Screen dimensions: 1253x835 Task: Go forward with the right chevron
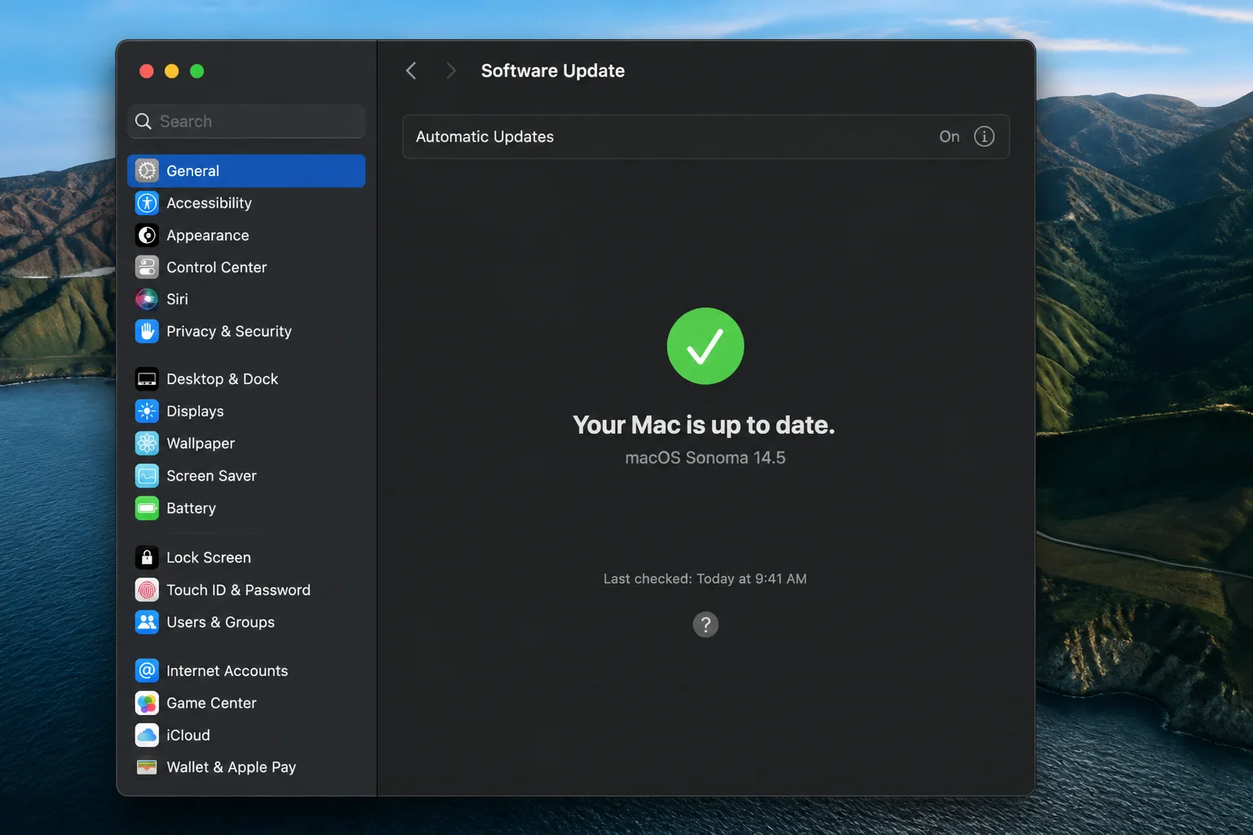[x=450, y=71]
